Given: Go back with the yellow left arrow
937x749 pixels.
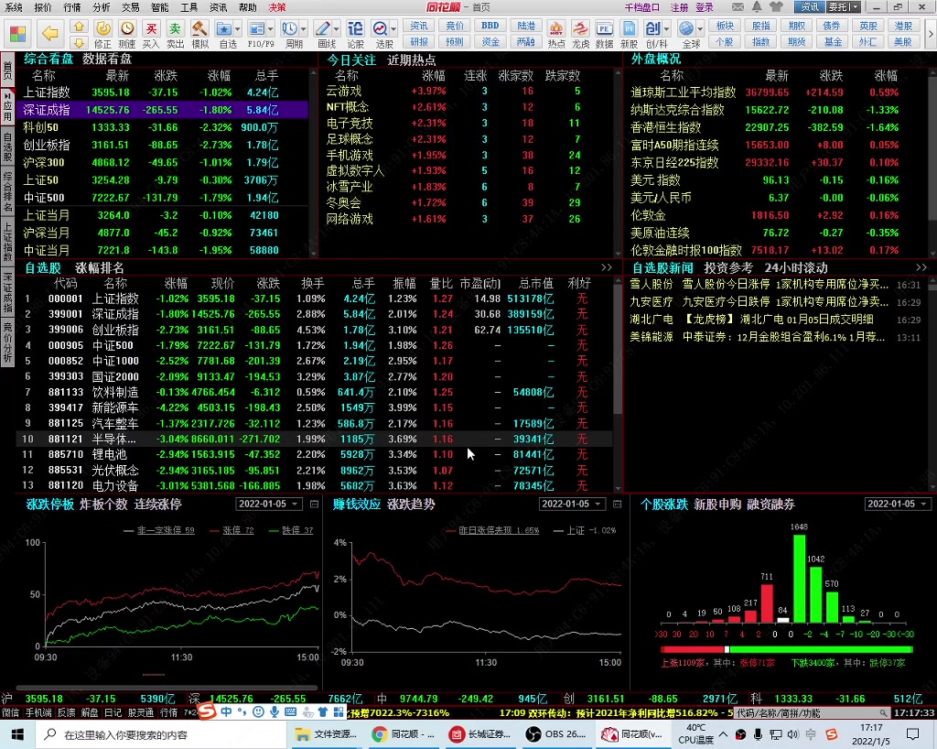Looking at the screenshot, I should click(x=49, y=34).
